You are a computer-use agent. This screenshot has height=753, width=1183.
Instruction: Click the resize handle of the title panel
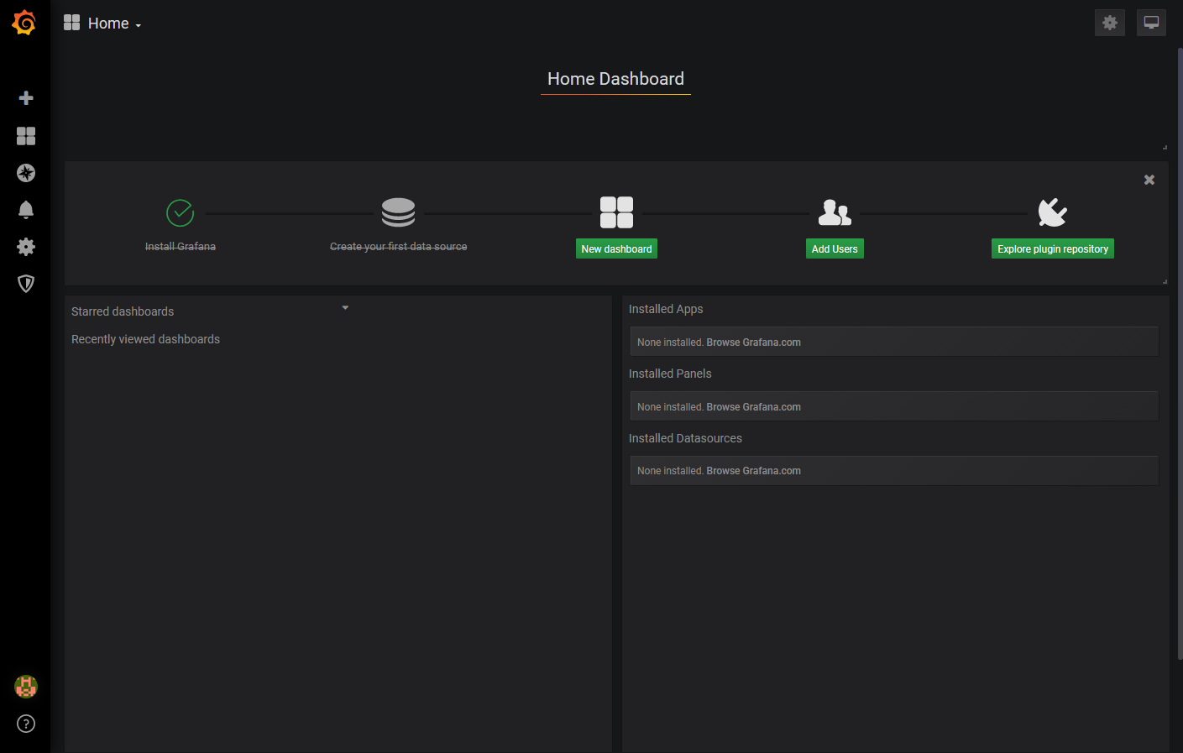1165,147
